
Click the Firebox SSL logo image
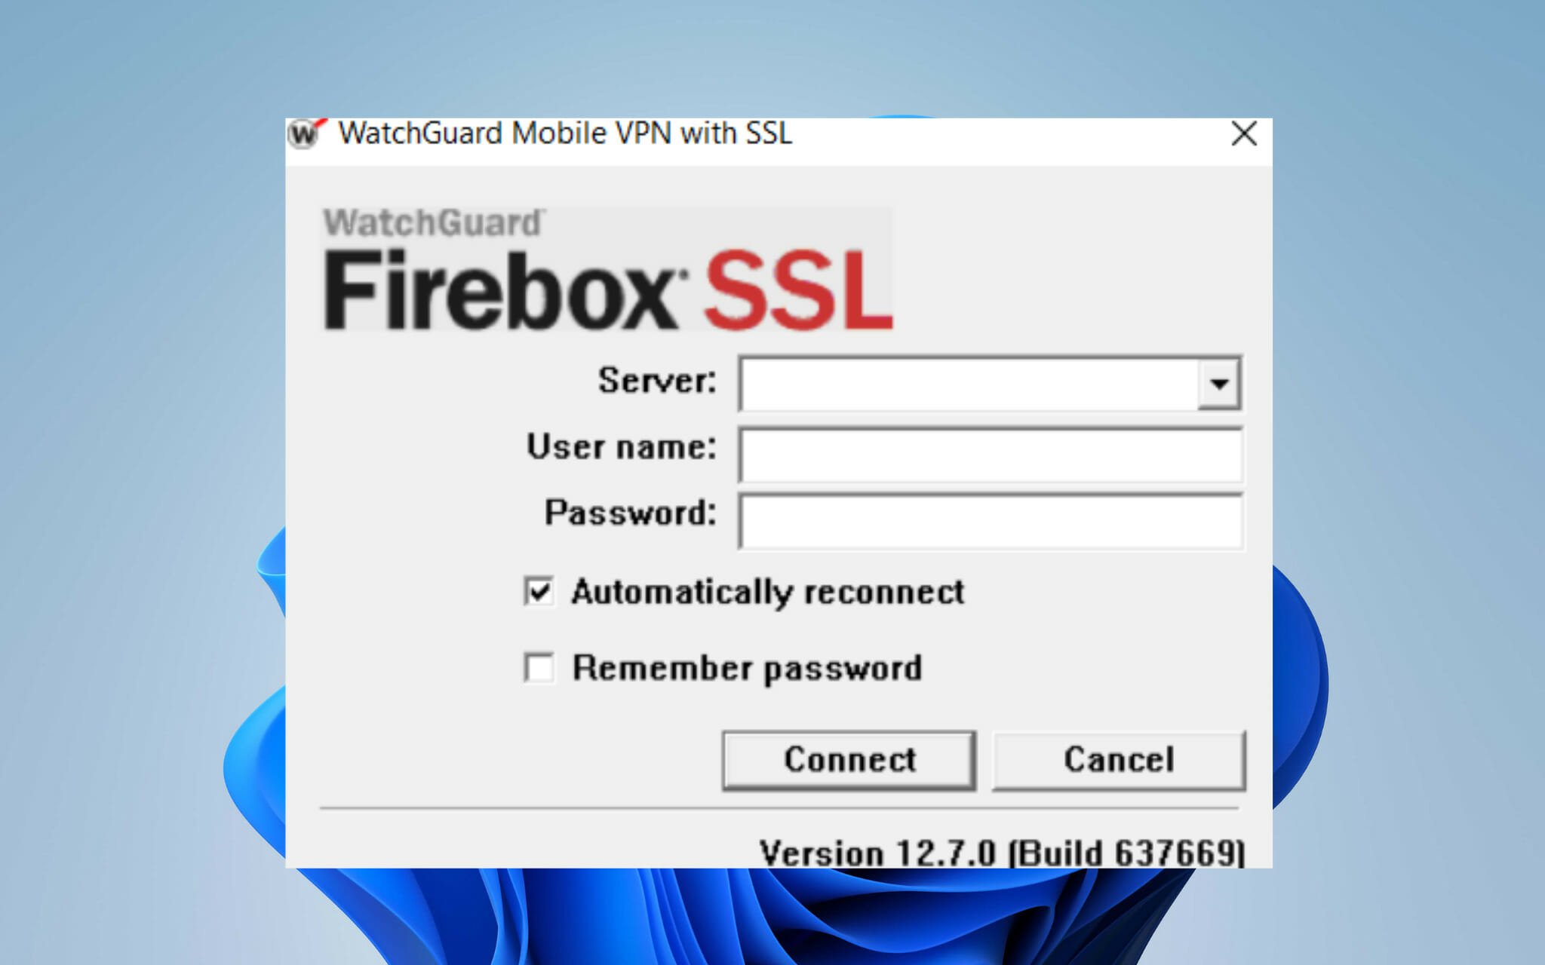click(x=607, y=269)
